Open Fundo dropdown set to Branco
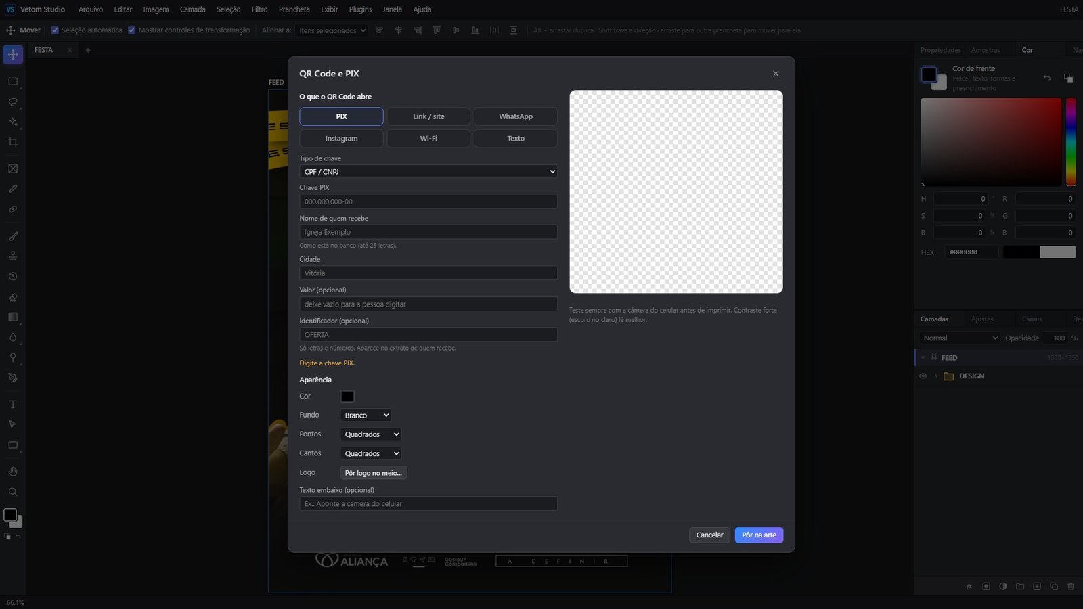The image size is (1083, 609). [366, 415]
